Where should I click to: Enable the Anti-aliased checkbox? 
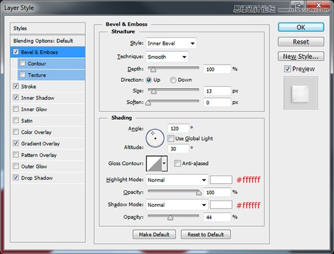[177, 164]
